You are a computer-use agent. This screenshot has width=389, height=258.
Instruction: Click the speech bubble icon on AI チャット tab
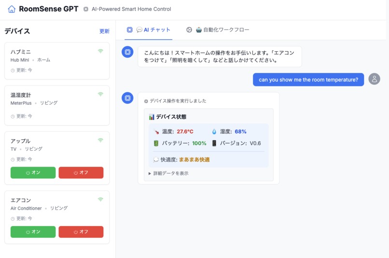(x=139, y=30)
